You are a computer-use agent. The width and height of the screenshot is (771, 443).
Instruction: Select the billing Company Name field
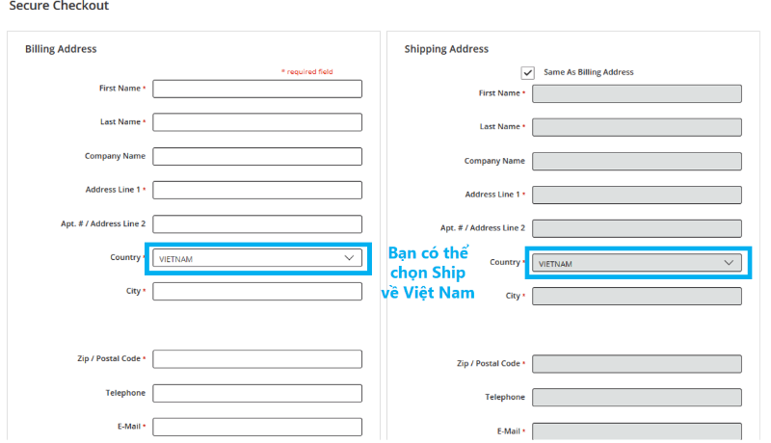point(257,156)
